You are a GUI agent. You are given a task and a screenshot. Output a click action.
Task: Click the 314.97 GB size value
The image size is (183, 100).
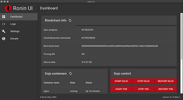87,62
